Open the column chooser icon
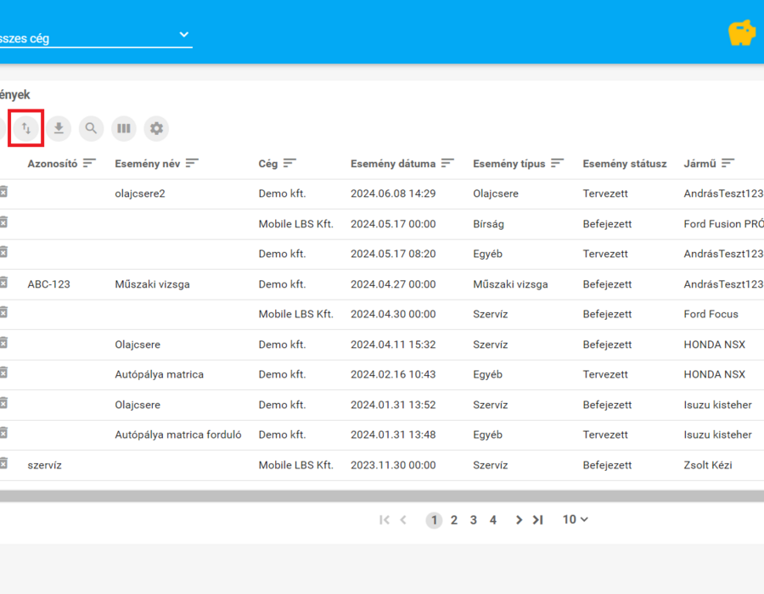Viewport: 764px width, 594px height. tap(124, 128)
